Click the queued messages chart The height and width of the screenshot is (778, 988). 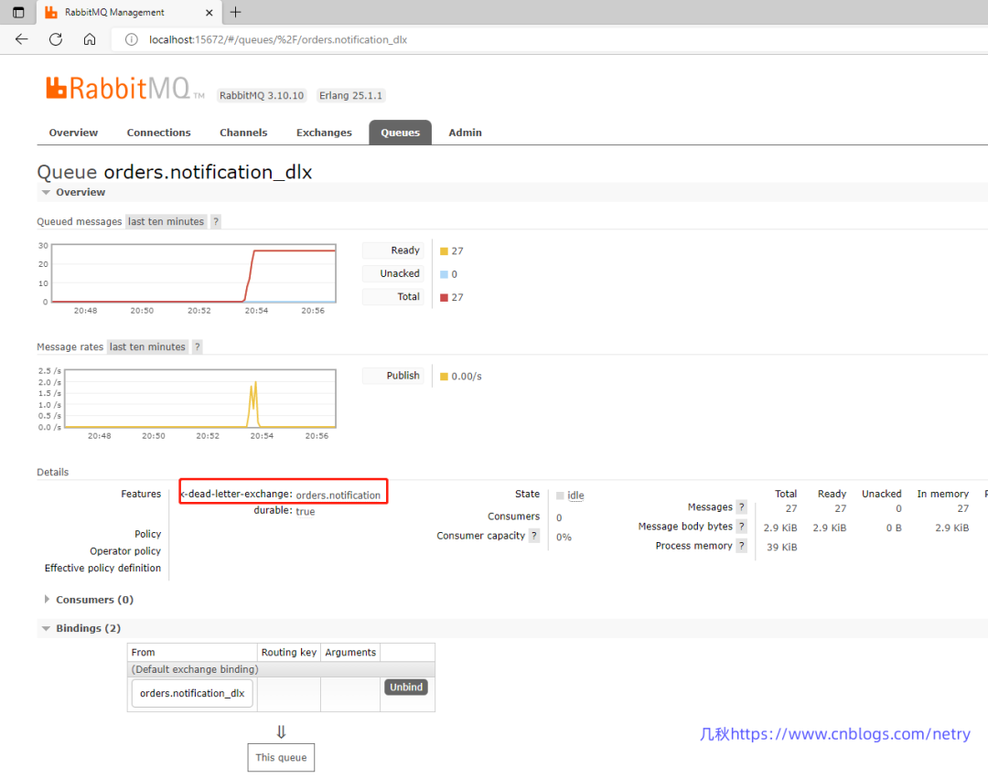193,273
